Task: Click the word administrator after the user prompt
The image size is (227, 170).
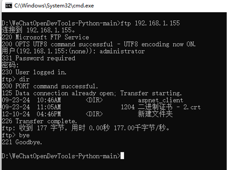Action: [x=122, y=51]
